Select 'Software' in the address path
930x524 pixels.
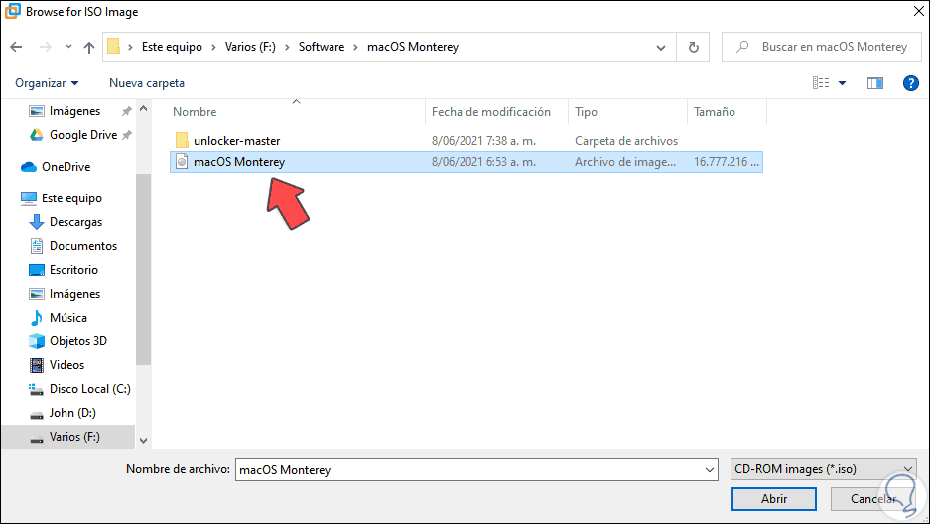click(322, 47)
